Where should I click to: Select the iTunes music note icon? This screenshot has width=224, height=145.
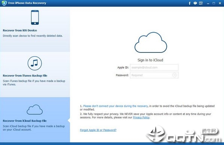35,63
